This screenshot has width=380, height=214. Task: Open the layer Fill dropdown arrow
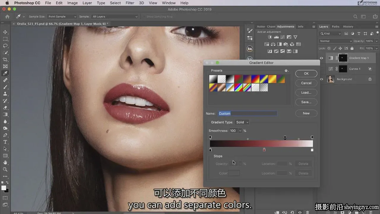pos(376,48)
